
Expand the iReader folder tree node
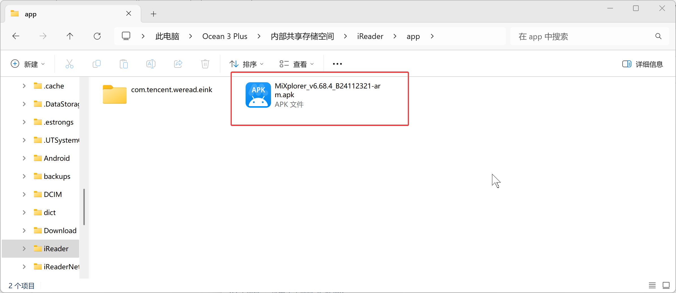24,249
